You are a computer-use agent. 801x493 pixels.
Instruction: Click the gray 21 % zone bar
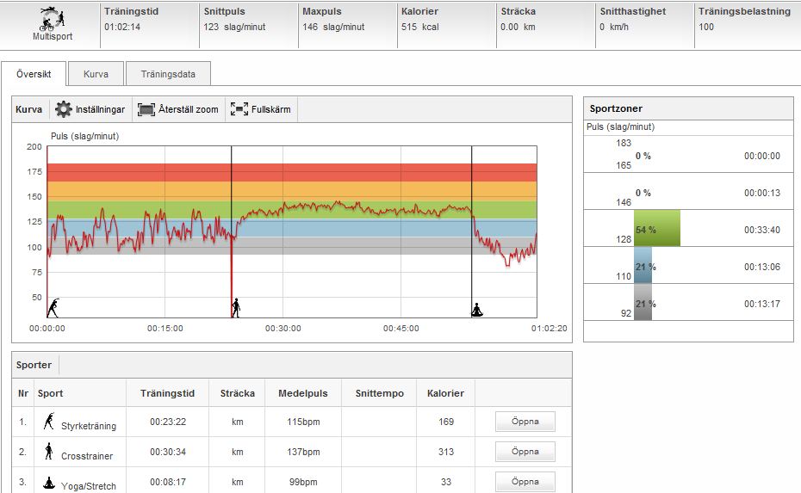coord(643,303)
